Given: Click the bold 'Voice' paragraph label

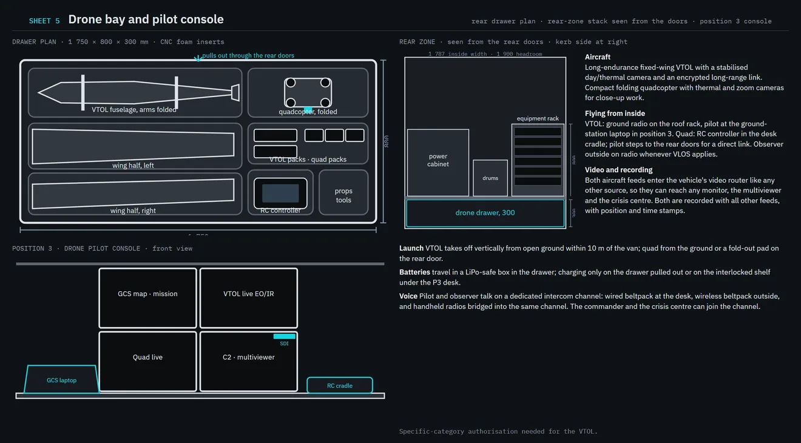Looking at the screenshot, I should point(408,296).
